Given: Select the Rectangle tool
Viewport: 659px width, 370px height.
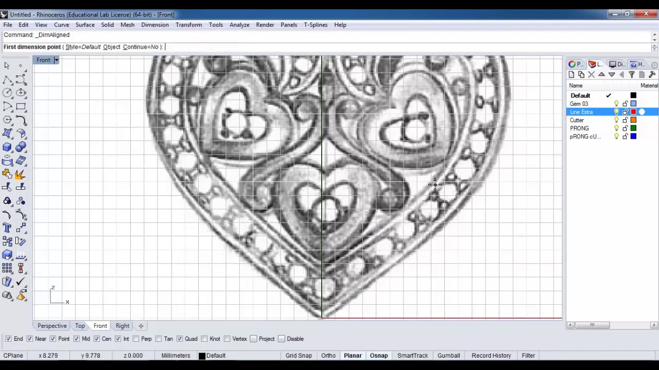Looking at the screenshot, I should [x=21, y=106].
